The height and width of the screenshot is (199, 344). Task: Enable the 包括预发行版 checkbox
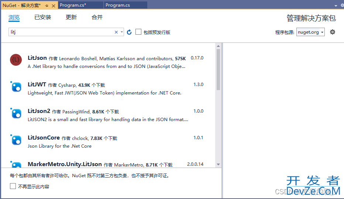138,32
